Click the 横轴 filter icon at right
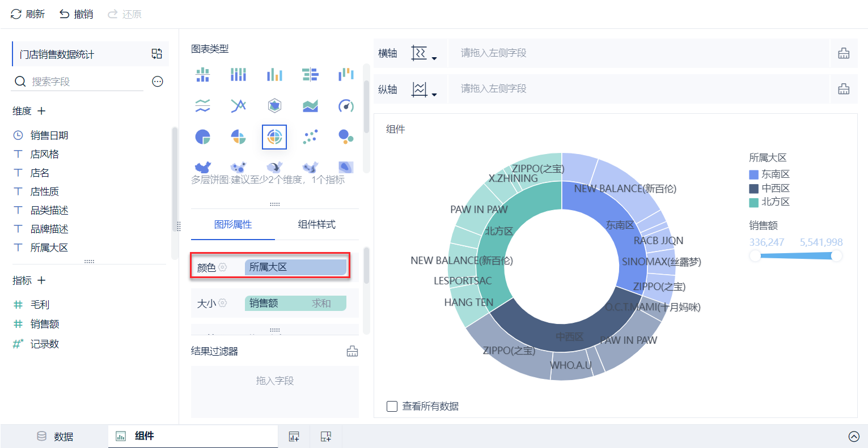The height and width of the screenshot is (448, 868). point(844,53)
